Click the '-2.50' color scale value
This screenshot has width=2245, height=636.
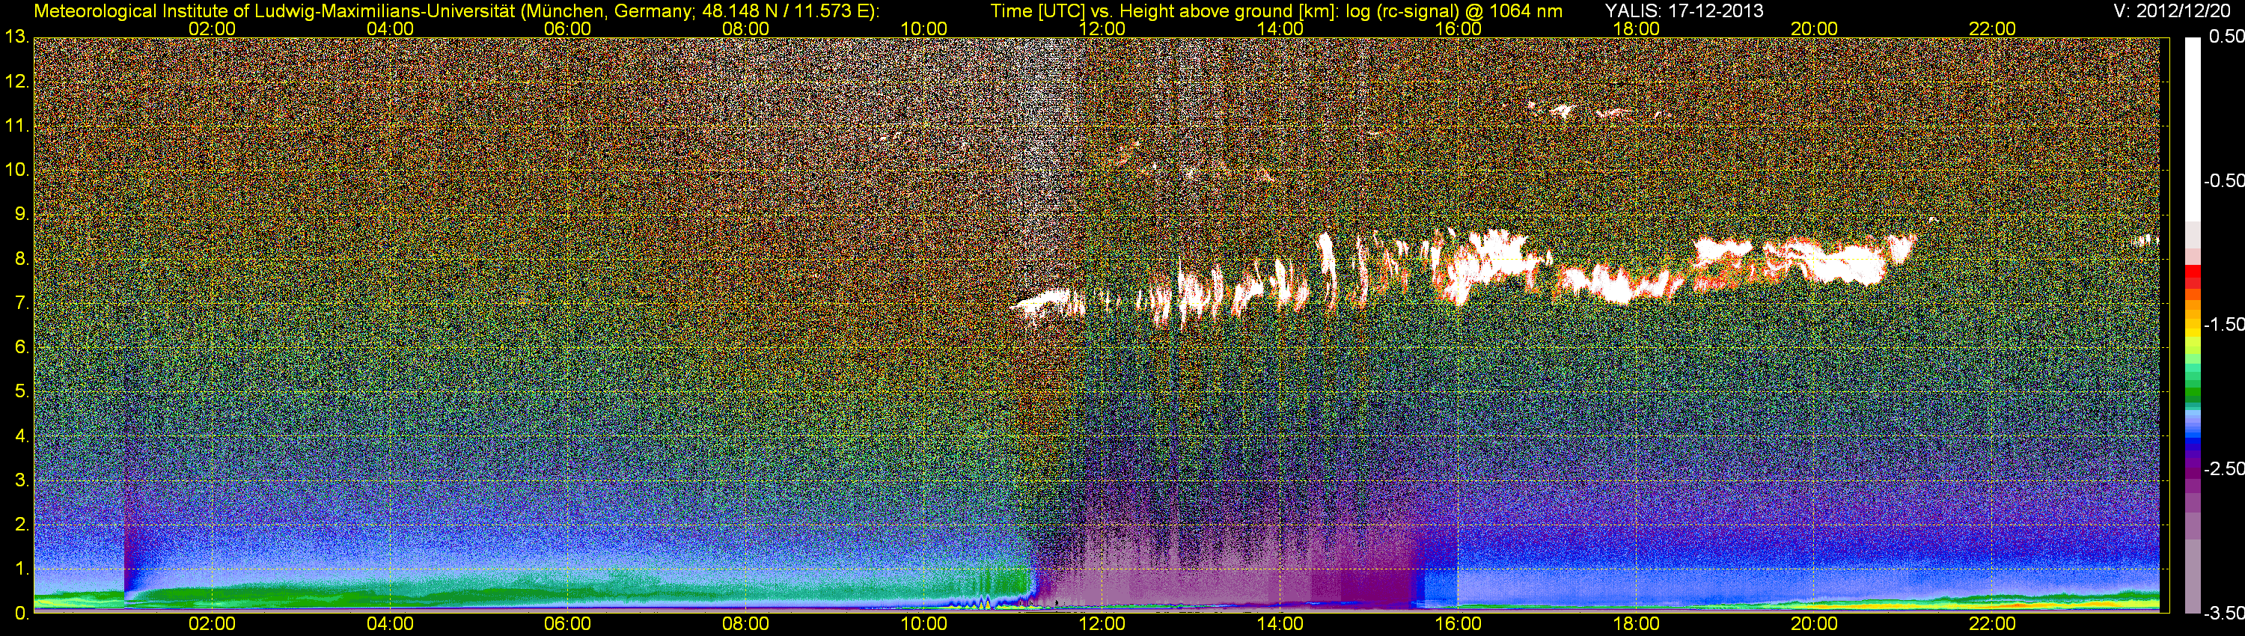click(x=2223, y=468)
